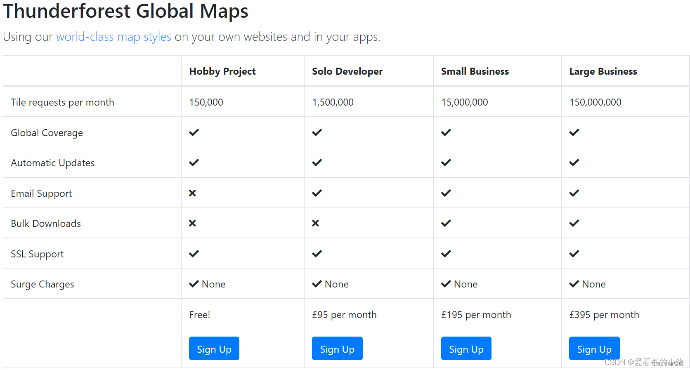
Task: Click Surge Charges checkmark under Solo Developer
Action: coord(317,284)
